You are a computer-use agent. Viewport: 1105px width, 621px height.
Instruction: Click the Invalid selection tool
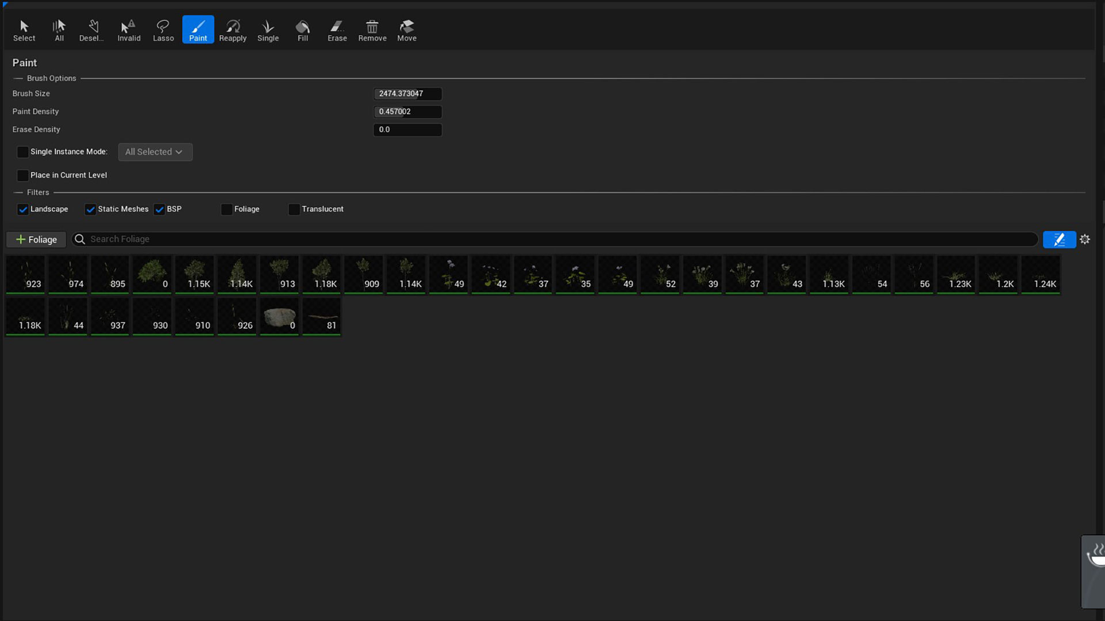[x=129, y=30]
